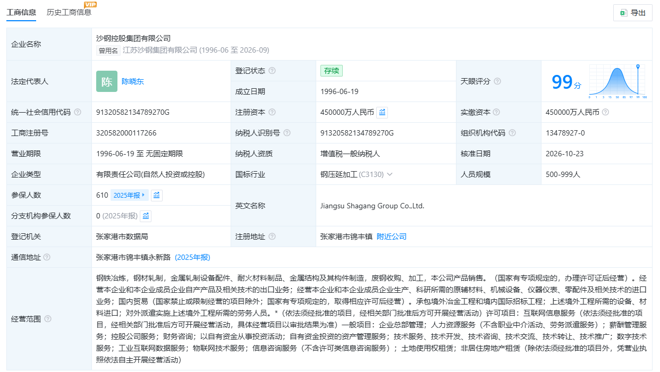The height and width of the screenshot is (372, 660).
Task: Click help icon beside 统一社会信用代码
Action: 78,112
